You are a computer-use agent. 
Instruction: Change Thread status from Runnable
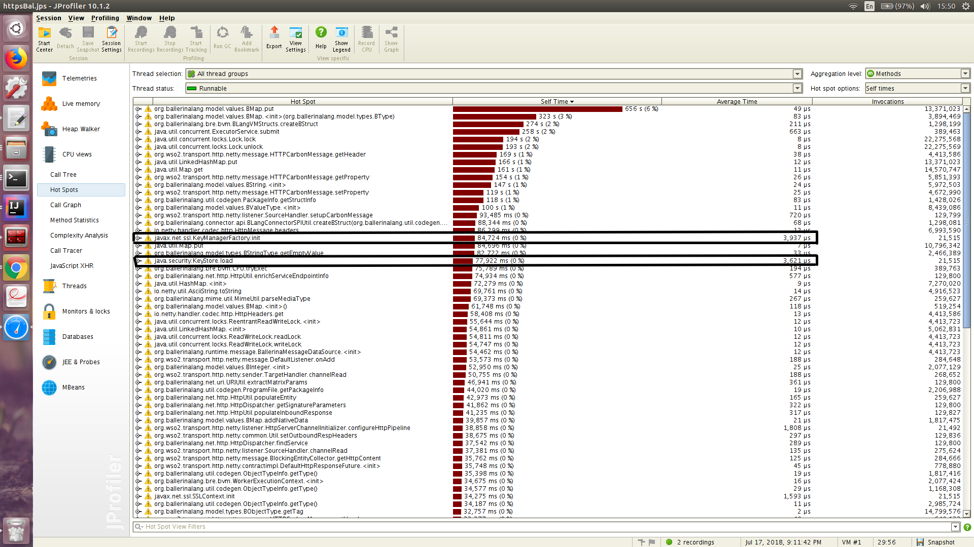pos(797,88)
